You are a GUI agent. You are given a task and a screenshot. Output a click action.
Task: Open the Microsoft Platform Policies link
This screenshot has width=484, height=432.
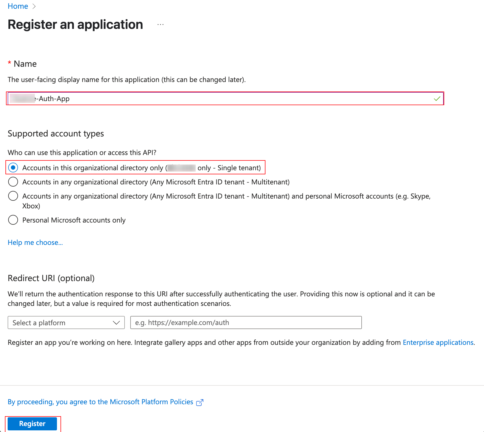pyautogui.click(x=100, y=402)
